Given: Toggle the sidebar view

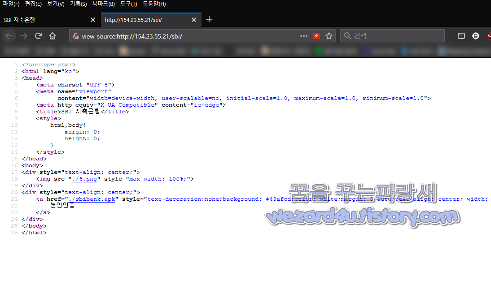Looking at the screenshot, I should (x=461, y=36).
